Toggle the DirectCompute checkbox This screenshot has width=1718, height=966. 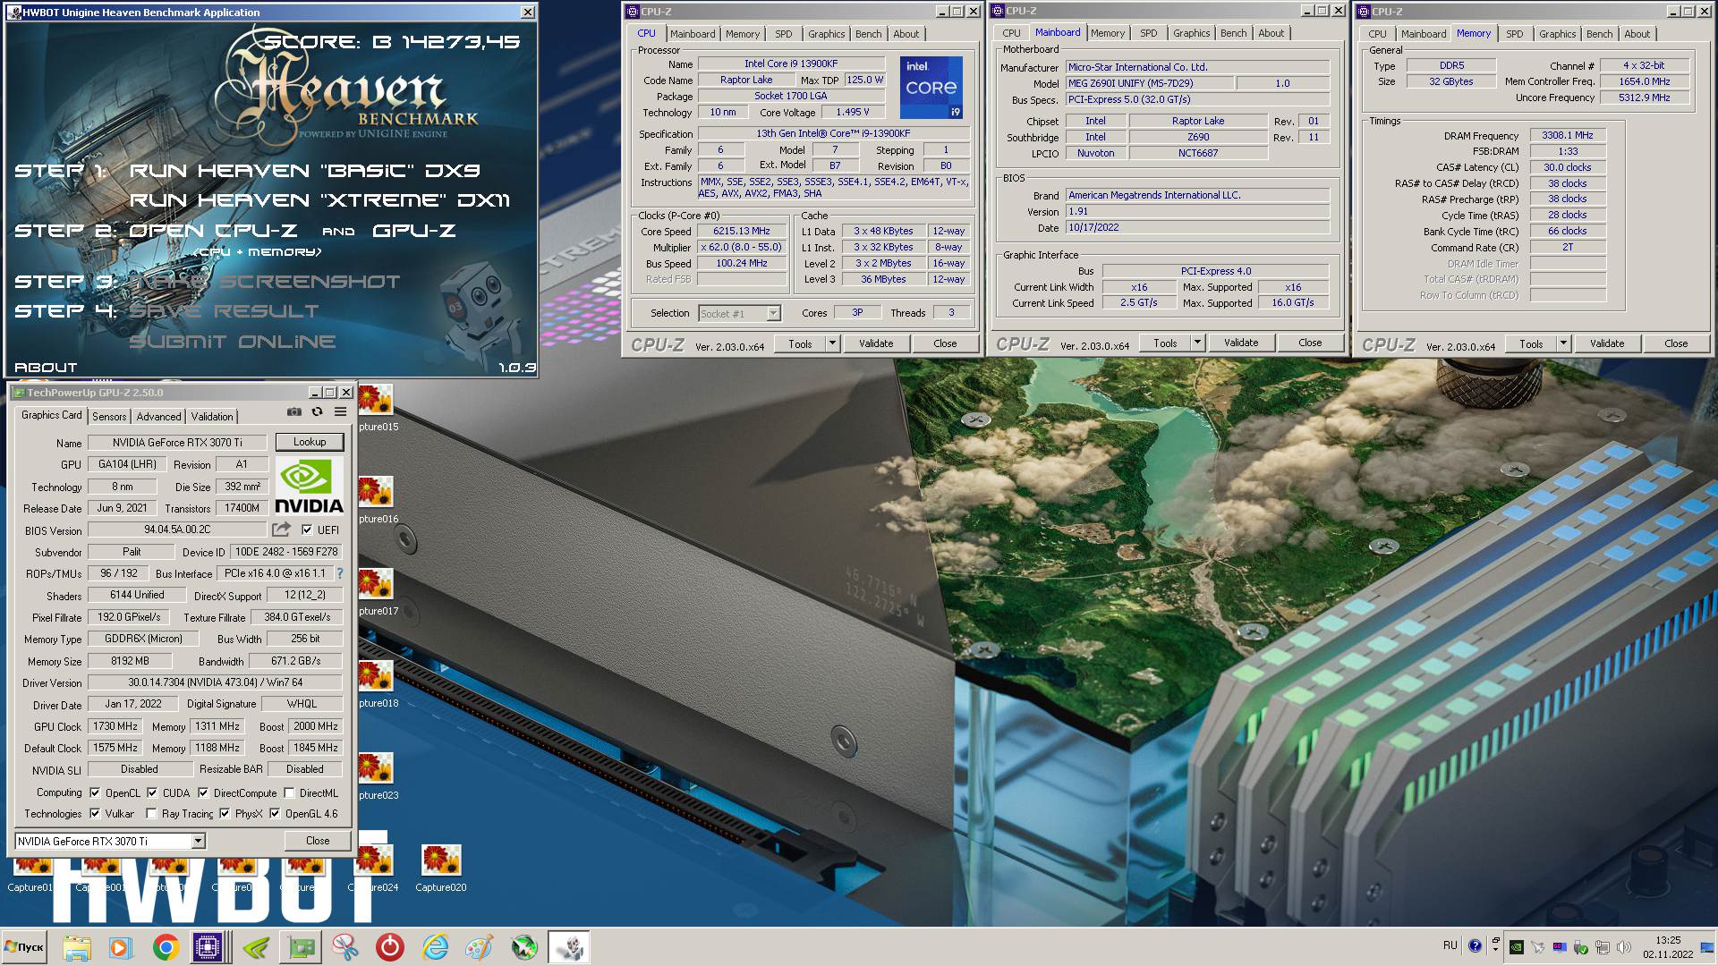point(203,792)
